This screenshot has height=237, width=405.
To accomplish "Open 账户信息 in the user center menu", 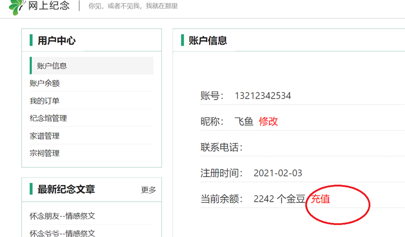I will click(52, 66).
